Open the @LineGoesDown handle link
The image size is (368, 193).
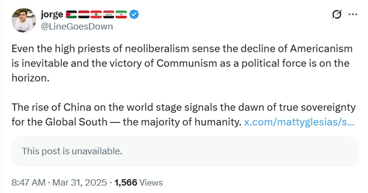[76, 27]
